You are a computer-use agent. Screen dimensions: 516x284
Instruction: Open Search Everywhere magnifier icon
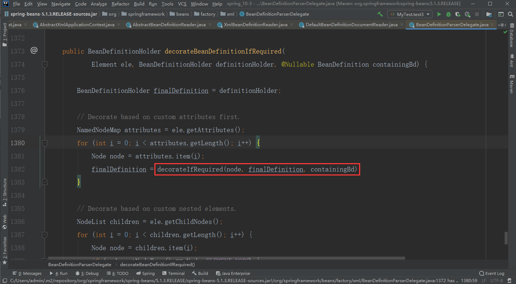[x=511, y=14]
